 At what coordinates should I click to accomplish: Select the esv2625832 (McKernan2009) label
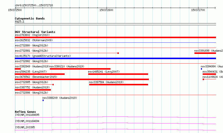34,40
